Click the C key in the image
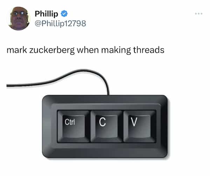The image size is (210, 176). [106, 126]
